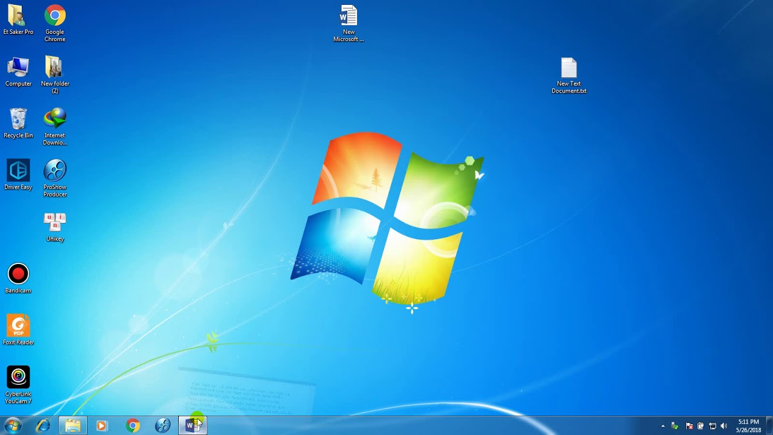This screenshot has height=435, width=773.
Task: Open the network connection tray icon
Action: point(713,427)
